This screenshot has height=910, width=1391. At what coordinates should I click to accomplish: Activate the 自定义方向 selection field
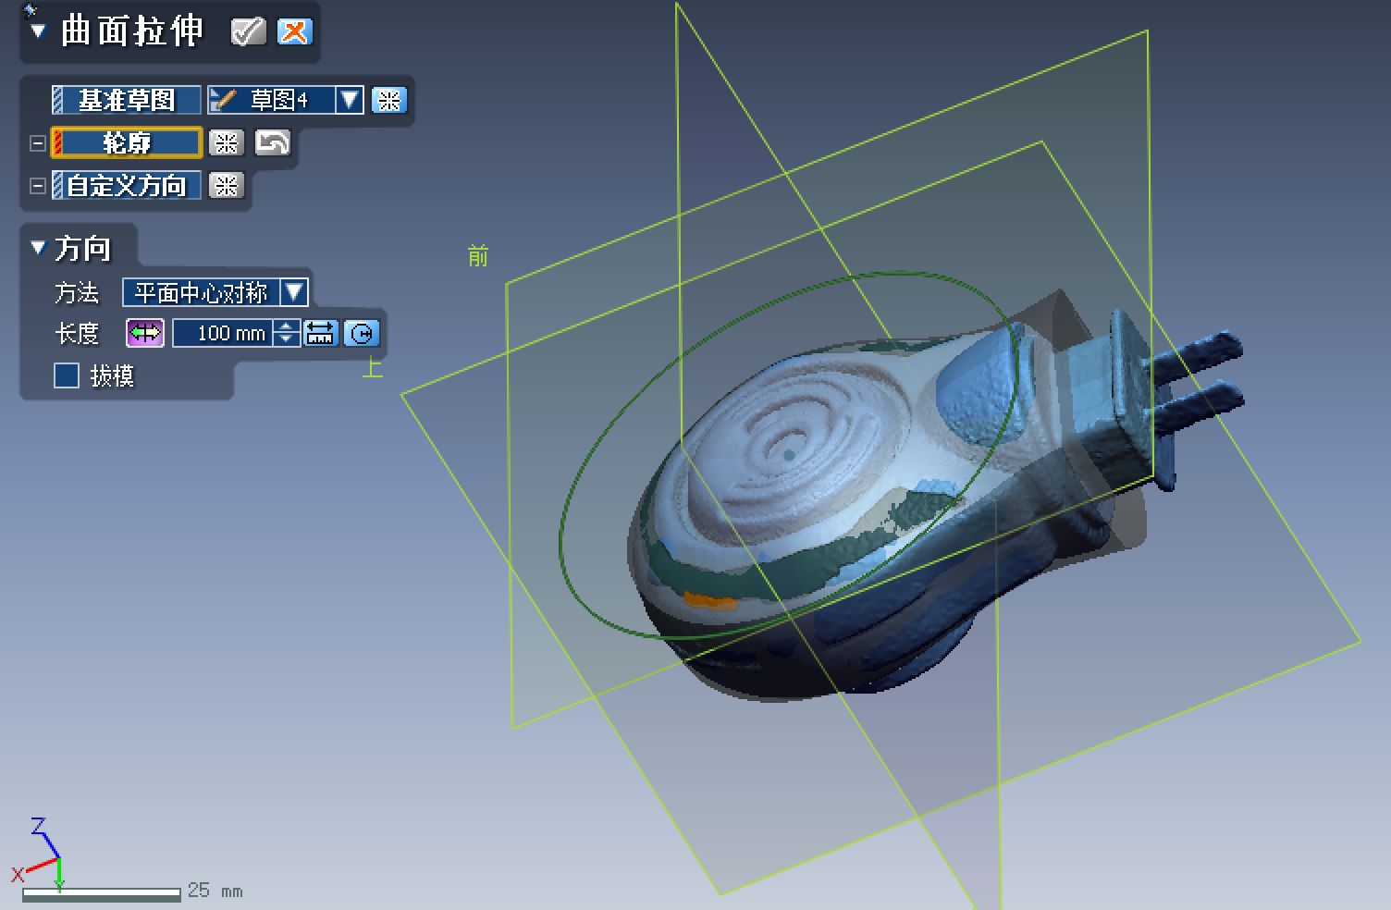pos(127,185)
